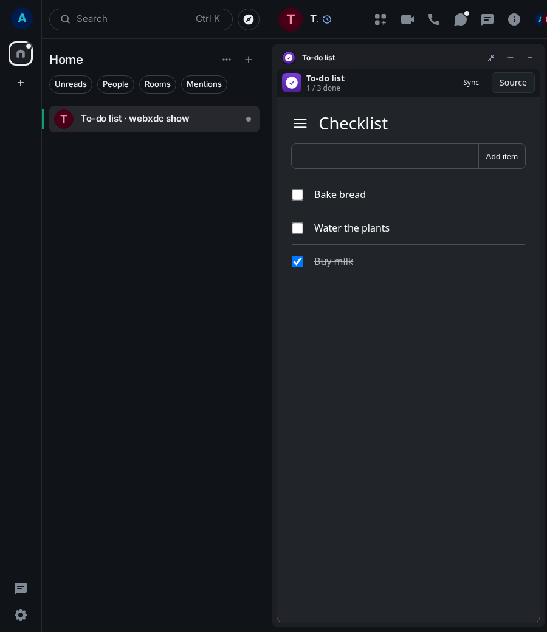The width and height of the screenshot is (547, 632).
Task: Click the Water the plants item text
Action: click(x=351, y=228)
